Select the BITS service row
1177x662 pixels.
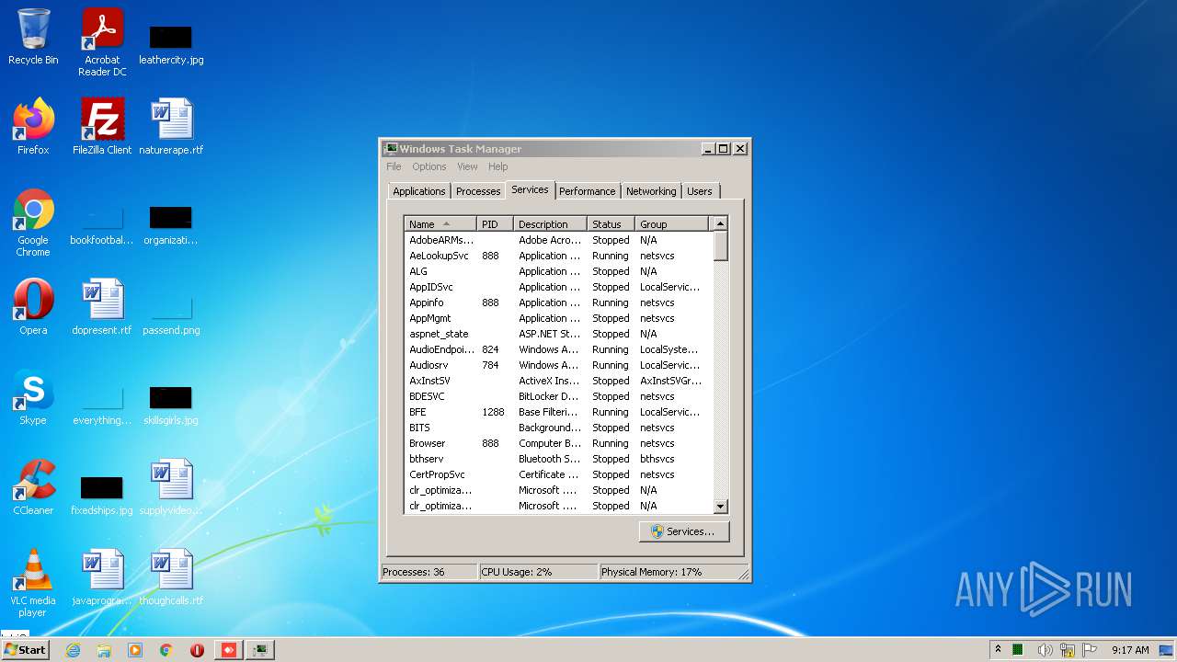click(x=558, y=428)
